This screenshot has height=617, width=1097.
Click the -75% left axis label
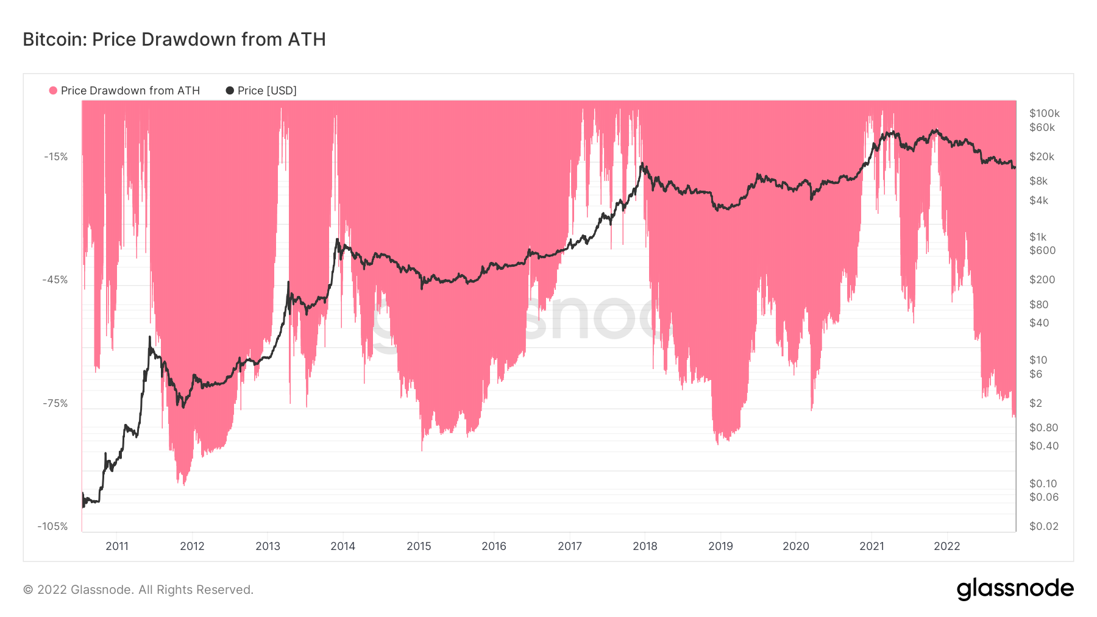point(55,403)
